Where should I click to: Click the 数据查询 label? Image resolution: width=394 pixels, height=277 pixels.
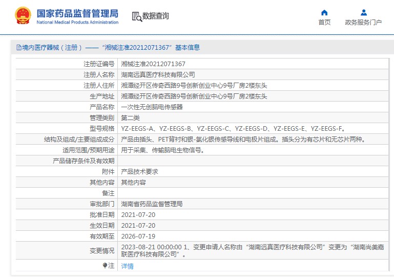156,16
